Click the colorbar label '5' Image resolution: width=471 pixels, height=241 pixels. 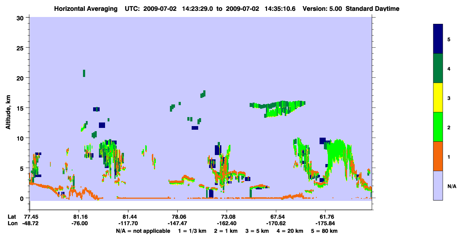tap(449, 39)
